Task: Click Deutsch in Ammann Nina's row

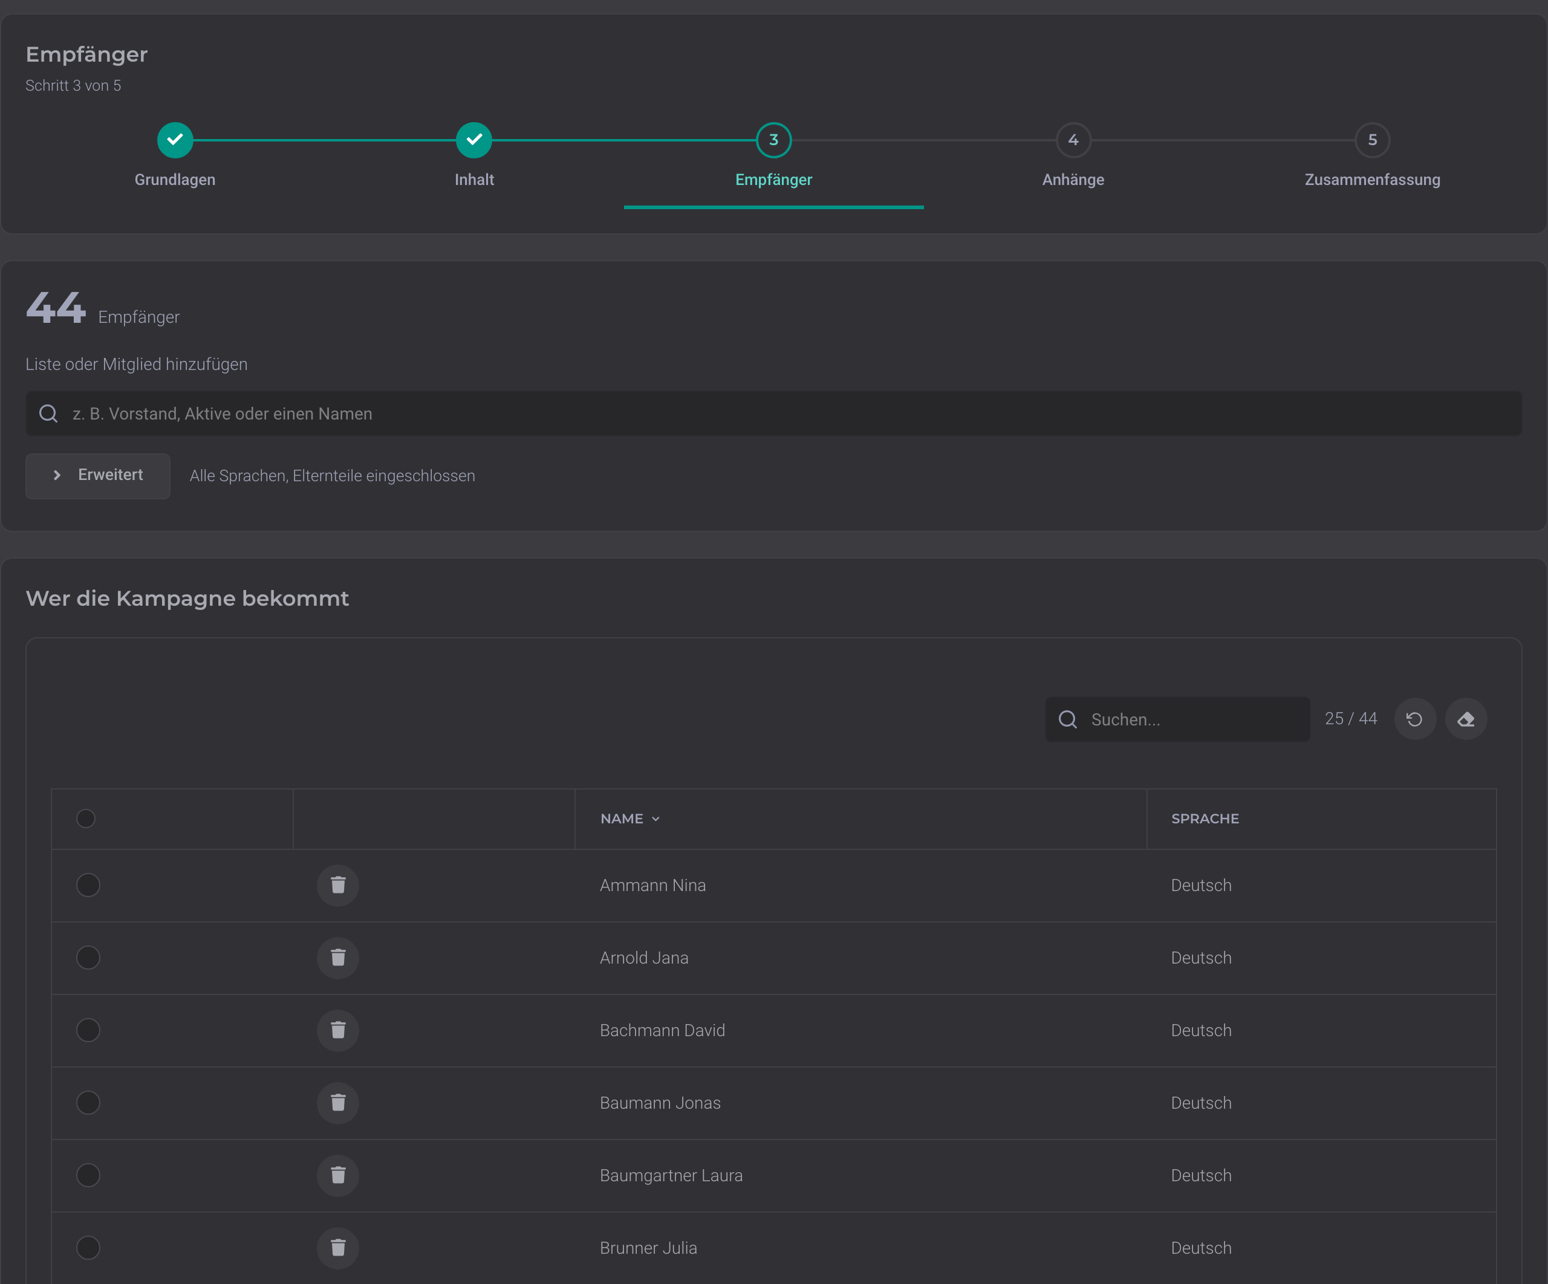Action: (x=1202, y=885)
